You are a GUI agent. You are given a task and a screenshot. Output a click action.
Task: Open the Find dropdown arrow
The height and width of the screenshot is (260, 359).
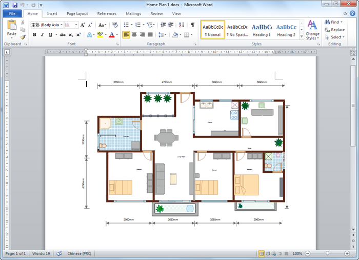(x=342, y=23)
